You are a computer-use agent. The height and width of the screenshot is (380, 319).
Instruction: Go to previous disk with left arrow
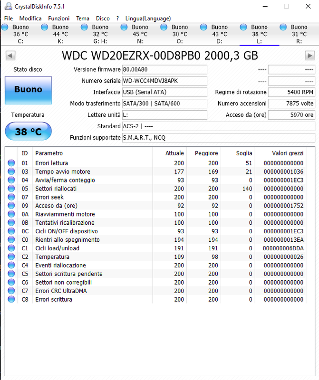[x=10, y=56]
